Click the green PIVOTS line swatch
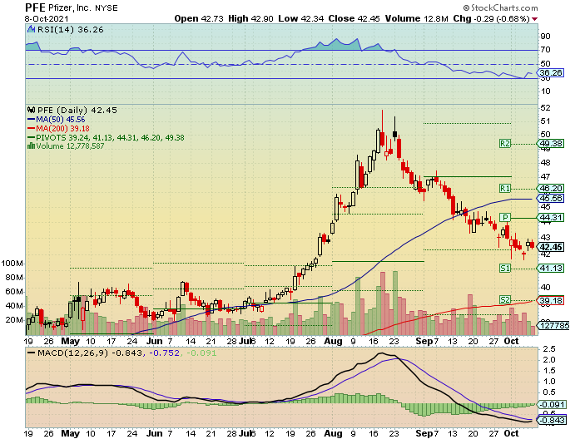 tap(32, 137)
